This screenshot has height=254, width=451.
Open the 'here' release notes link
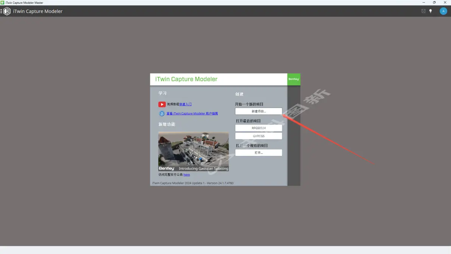point(187,175)
